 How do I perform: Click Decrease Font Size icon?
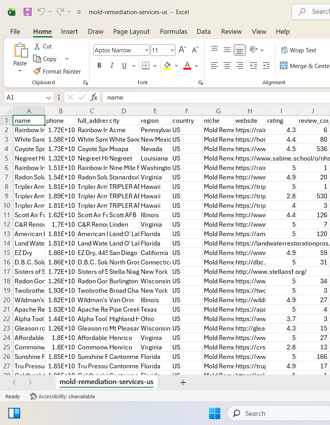pos(195,50)
